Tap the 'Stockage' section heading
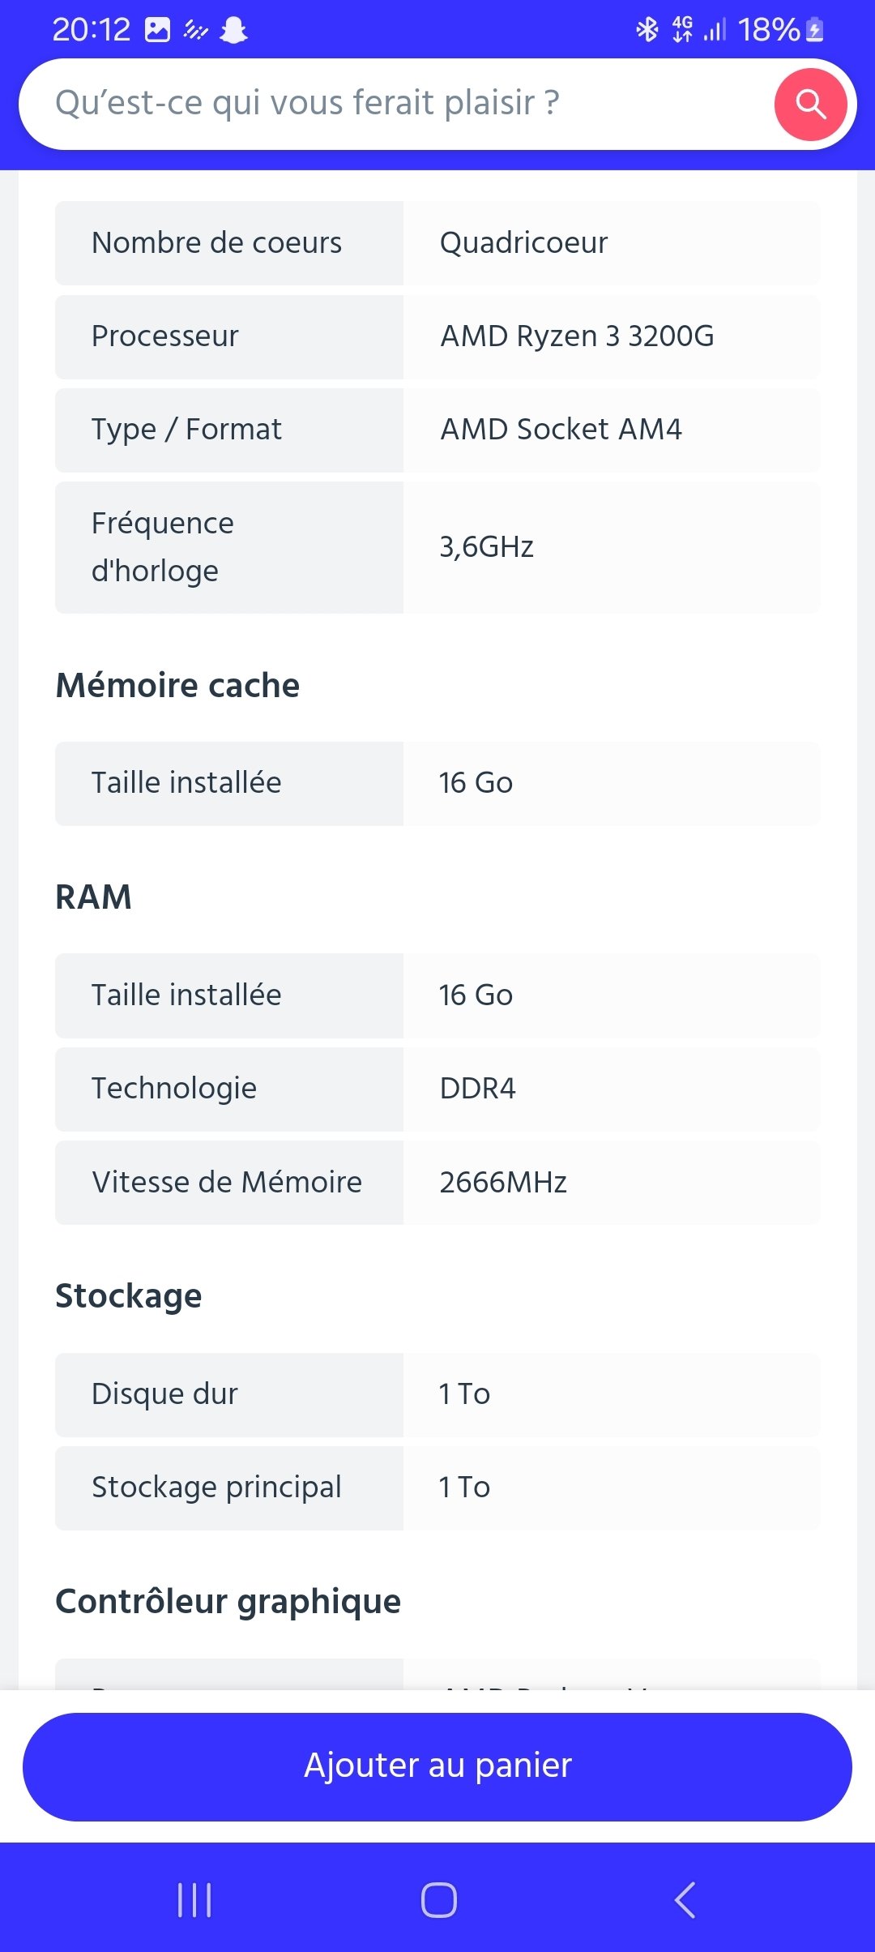 click(x=128, y=1296)
